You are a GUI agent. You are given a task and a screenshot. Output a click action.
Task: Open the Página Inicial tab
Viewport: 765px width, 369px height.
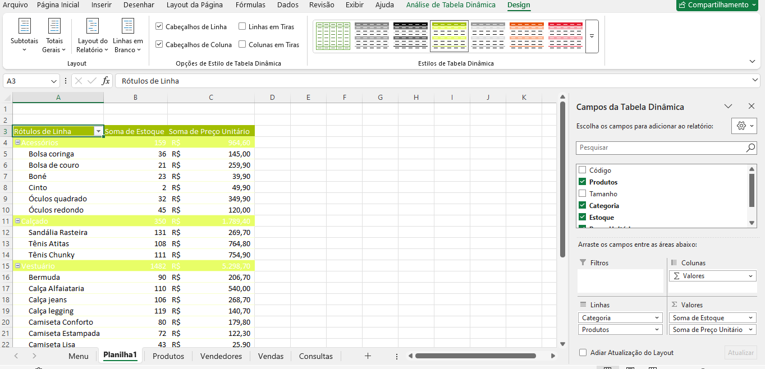[58, 5]
